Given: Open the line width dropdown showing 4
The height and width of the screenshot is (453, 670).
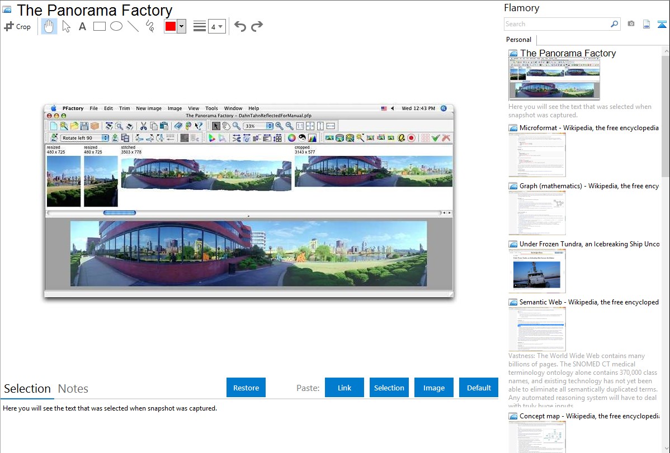Looking at the screenshot, I should [x=217, y=26].
